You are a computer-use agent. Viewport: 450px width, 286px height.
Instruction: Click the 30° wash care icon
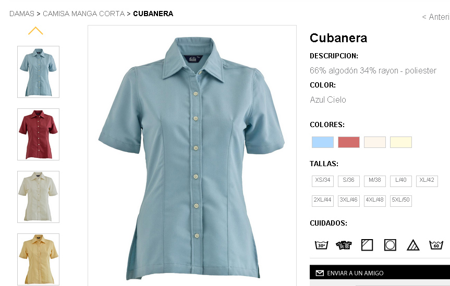tap(321, 245)
